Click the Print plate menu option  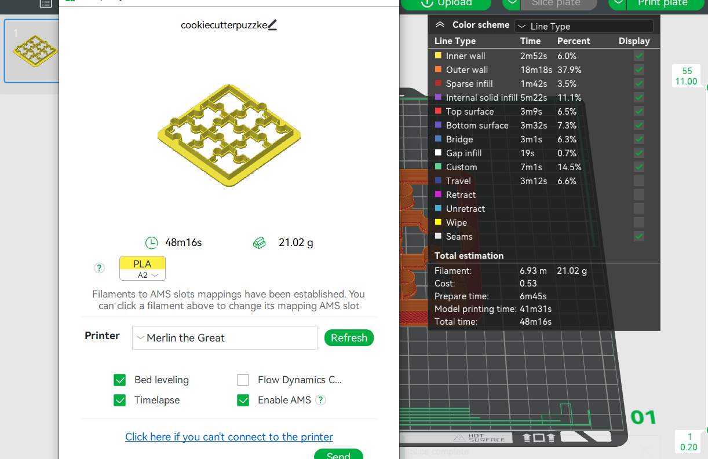663,3
